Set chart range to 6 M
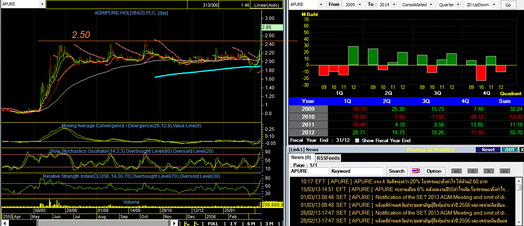The height and width of the screenshot is (226, 524). coord(251,223)
